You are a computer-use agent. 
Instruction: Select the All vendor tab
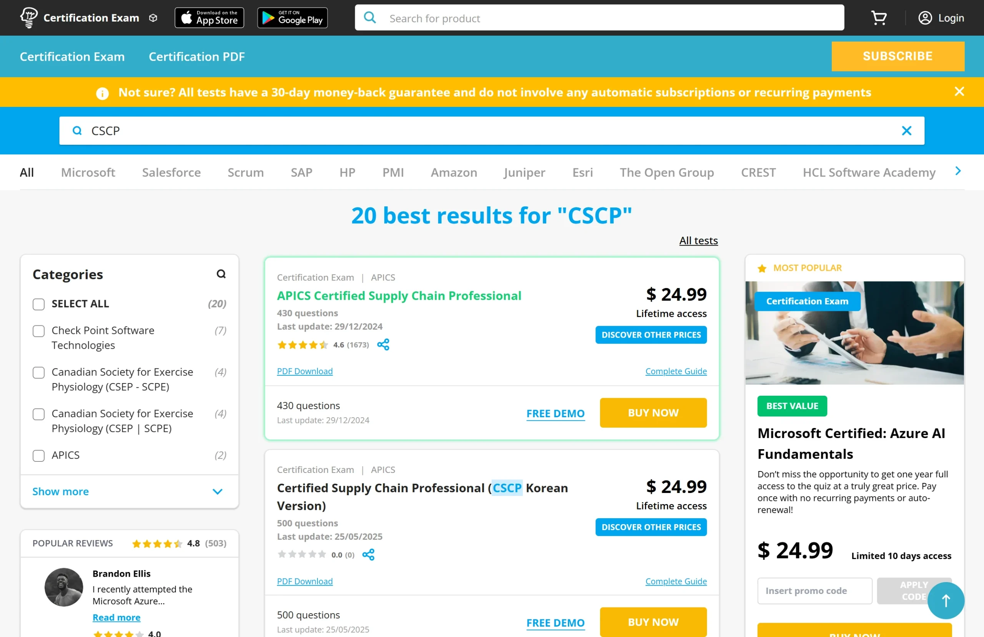pyautogui.click(x=27, y=172)
